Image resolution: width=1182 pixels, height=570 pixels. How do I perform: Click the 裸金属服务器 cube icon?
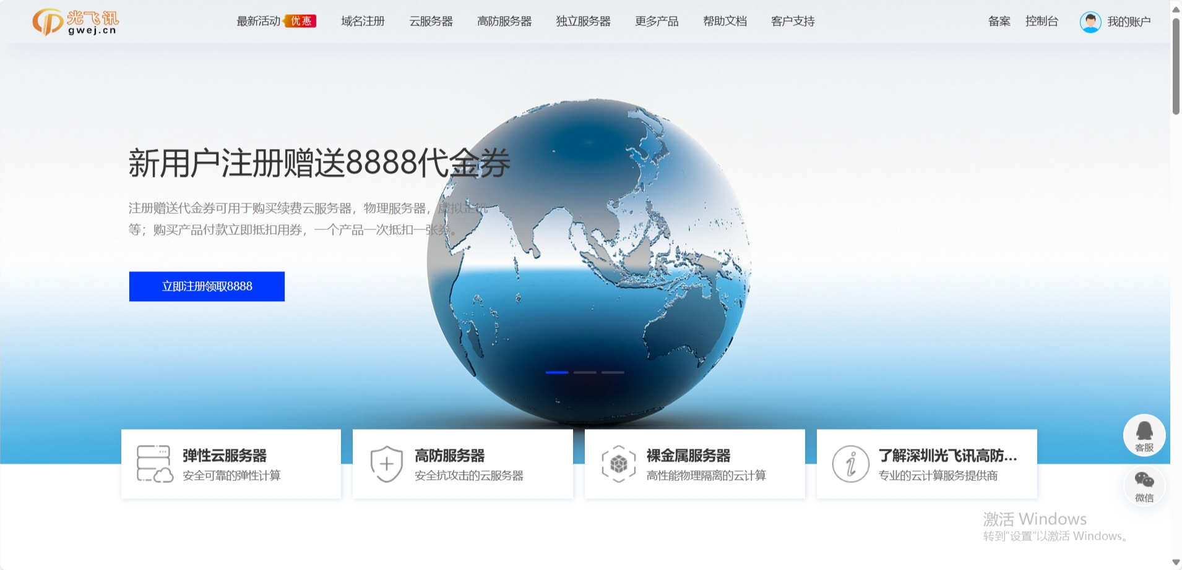[x=618, y=464]
